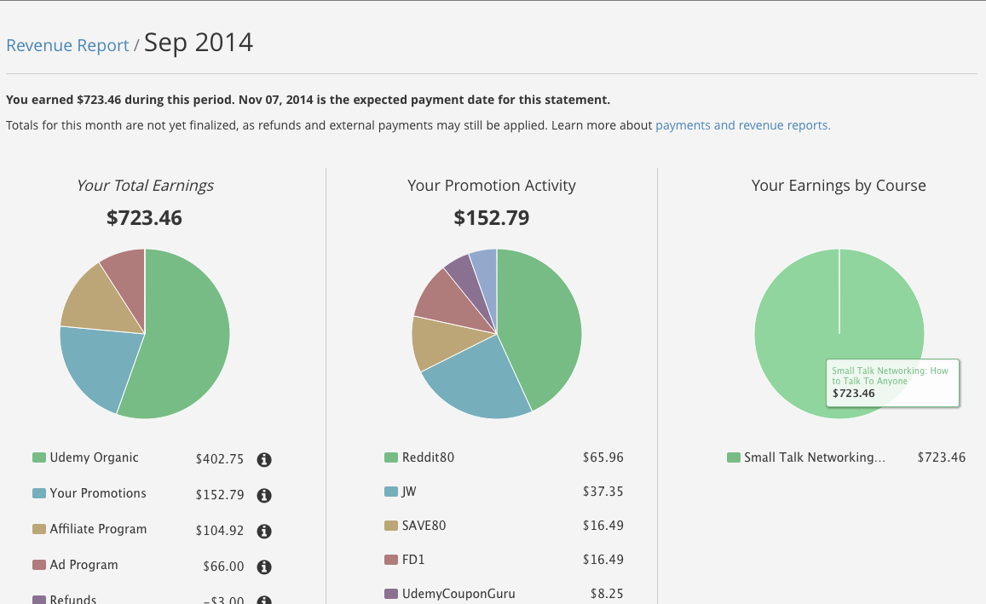
Task: Click the info icon beside Affiliate Program
Action: 264,532
